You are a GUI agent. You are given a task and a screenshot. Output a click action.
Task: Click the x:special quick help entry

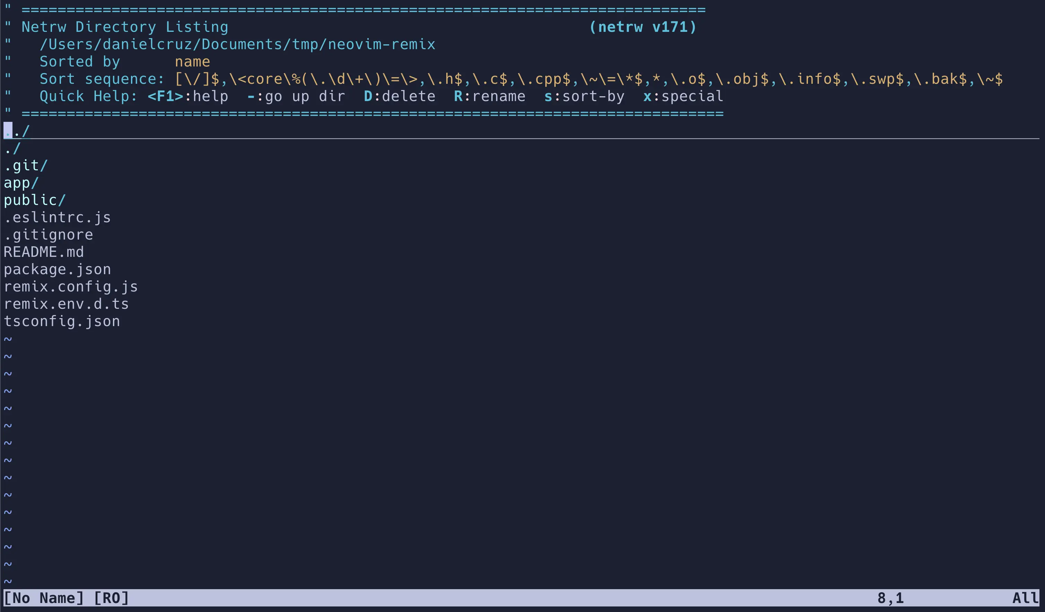pyautogui.click(x=683, y=96)
